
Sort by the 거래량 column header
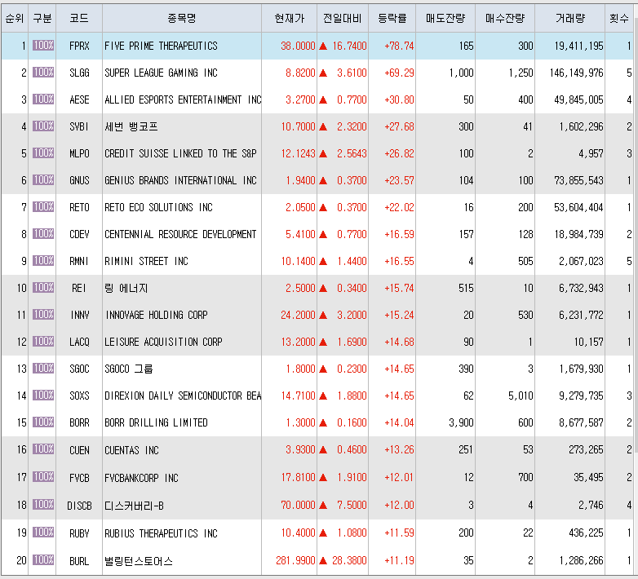[x=570, y=18]
